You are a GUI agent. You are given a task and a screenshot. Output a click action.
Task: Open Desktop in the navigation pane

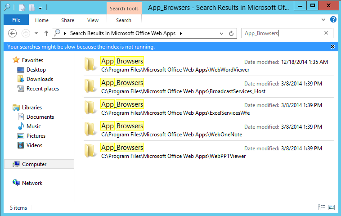coord(36,70)
